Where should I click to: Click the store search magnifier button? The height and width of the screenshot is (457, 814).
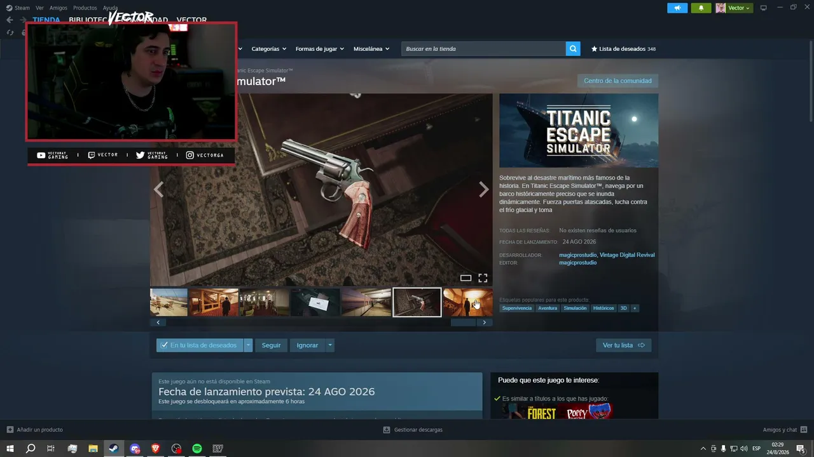coord(573,49)
